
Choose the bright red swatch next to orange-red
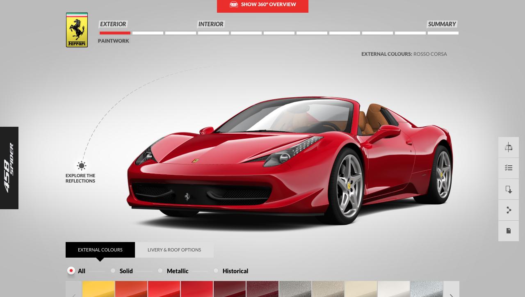164,289
